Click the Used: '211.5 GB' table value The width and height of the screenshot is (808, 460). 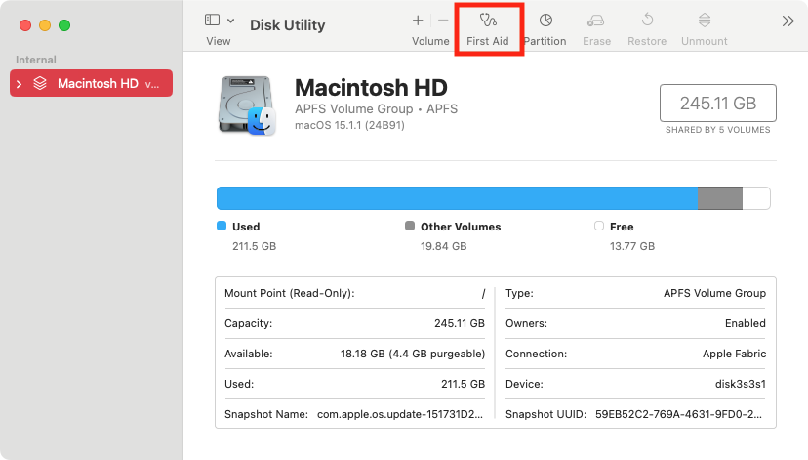point(463,384)
